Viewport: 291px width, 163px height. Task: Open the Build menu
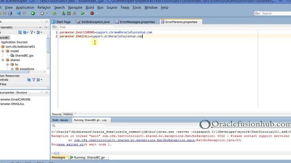click(x=90, y=8)
